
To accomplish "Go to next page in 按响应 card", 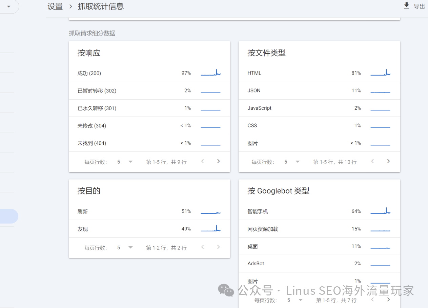I will coord(219,161).
